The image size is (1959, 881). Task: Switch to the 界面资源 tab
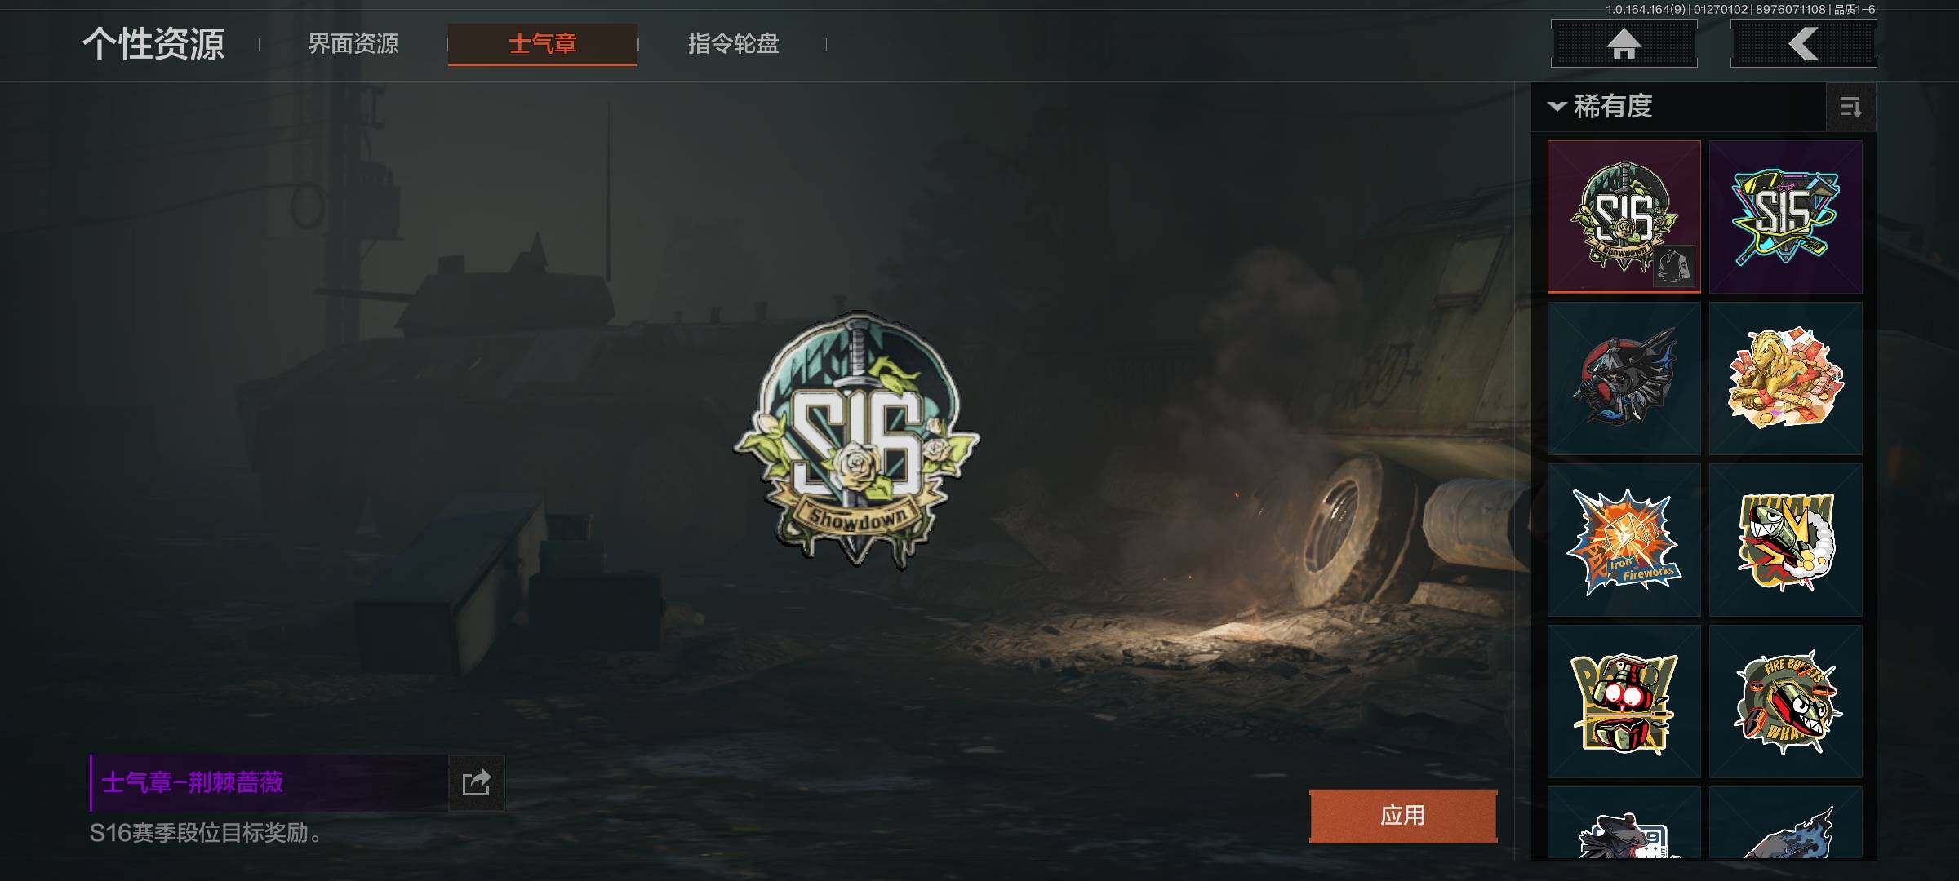point(353,43)
